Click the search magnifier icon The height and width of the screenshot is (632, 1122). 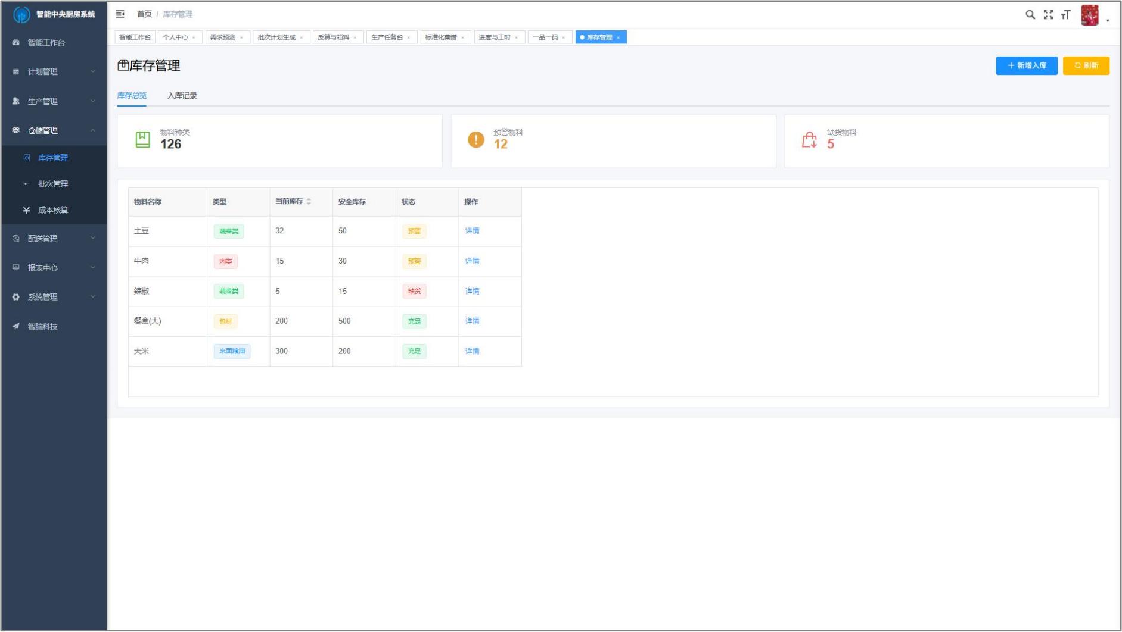tap(1030, 15)
